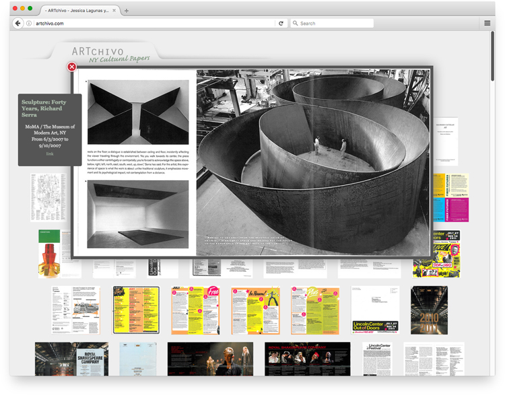Viewport: 505px width, 395px height.
Task: Click the page vertical scrollbar
Action: [x=492, y=56]
